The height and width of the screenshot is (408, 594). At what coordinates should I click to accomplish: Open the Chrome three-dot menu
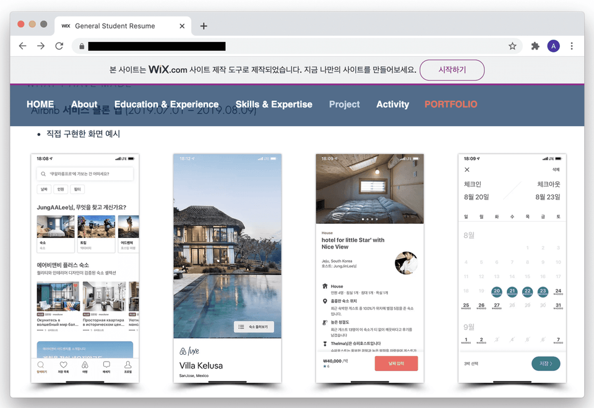click(x=572, y=46)
